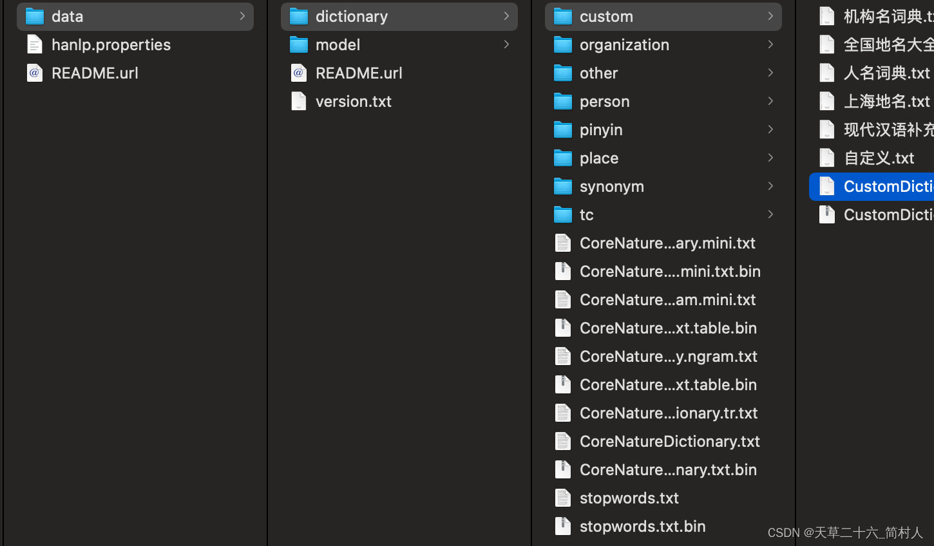Click the dictionary folder icon

click(298, 16)
